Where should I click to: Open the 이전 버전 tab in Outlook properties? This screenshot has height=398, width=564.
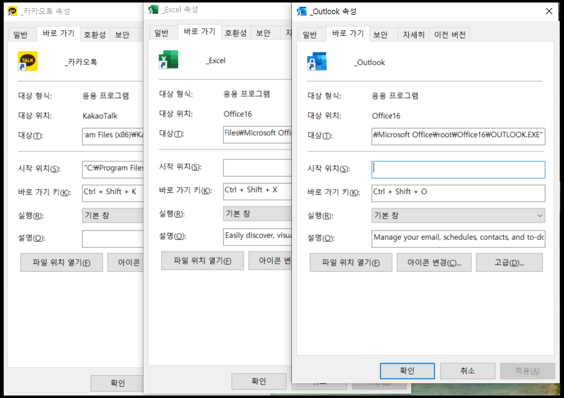450,35
